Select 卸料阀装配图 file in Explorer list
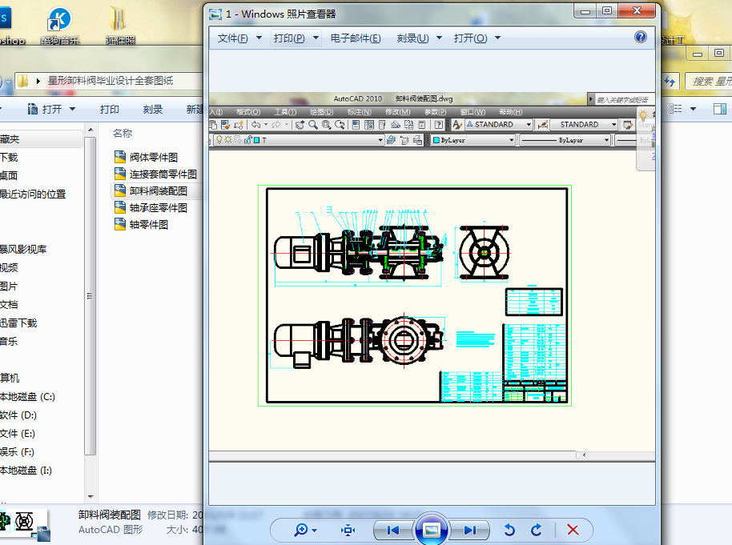Image resolution: width=732 pixels, height=545 pixels. point(159,190)
